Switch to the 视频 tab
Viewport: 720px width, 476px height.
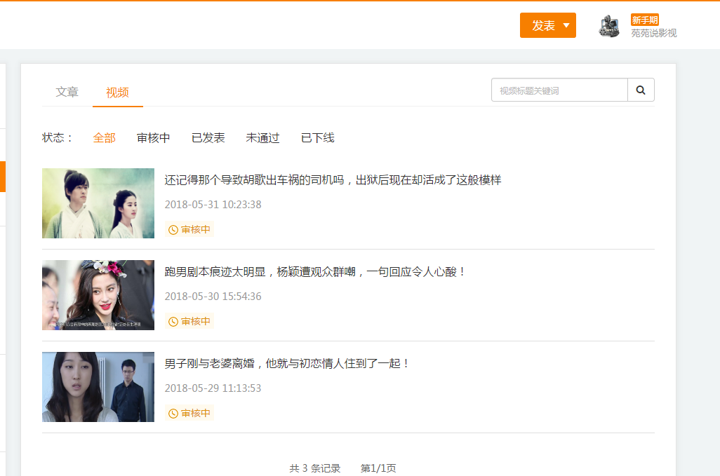[x=117, y=91]
